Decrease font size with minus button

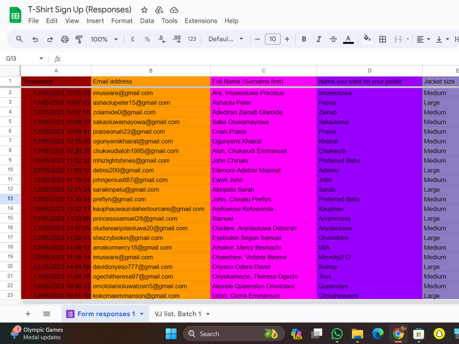coord(257,39)
